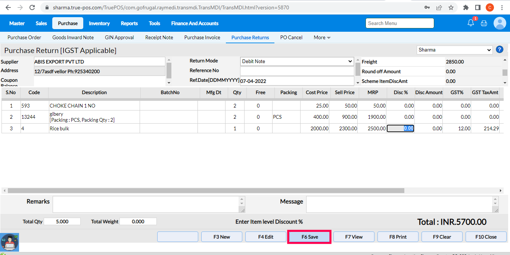
Task: Switch to the Purchase Invoice tab
Action: (x=202, y=37)
